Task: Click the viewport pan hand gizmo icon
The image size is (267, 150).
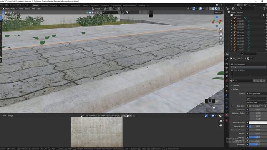Action: point(221,34)
